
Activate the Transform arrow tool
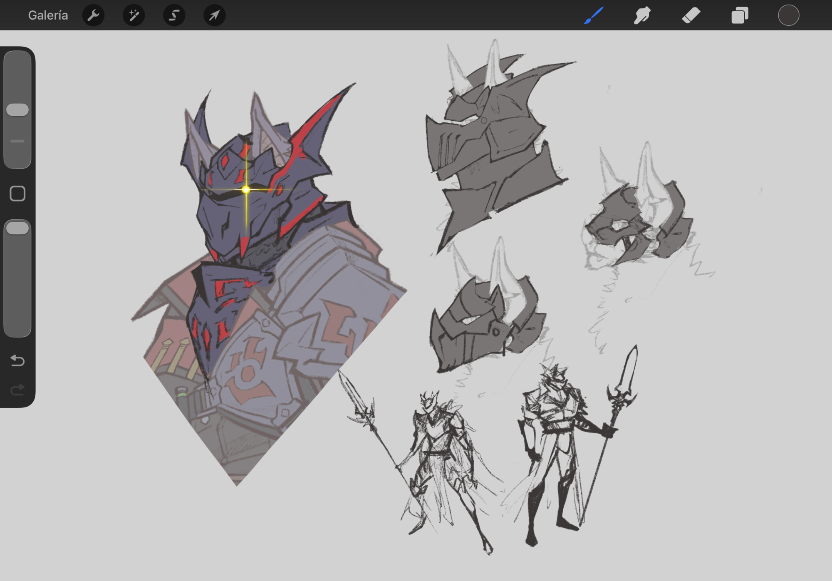(x=214, y=15)
